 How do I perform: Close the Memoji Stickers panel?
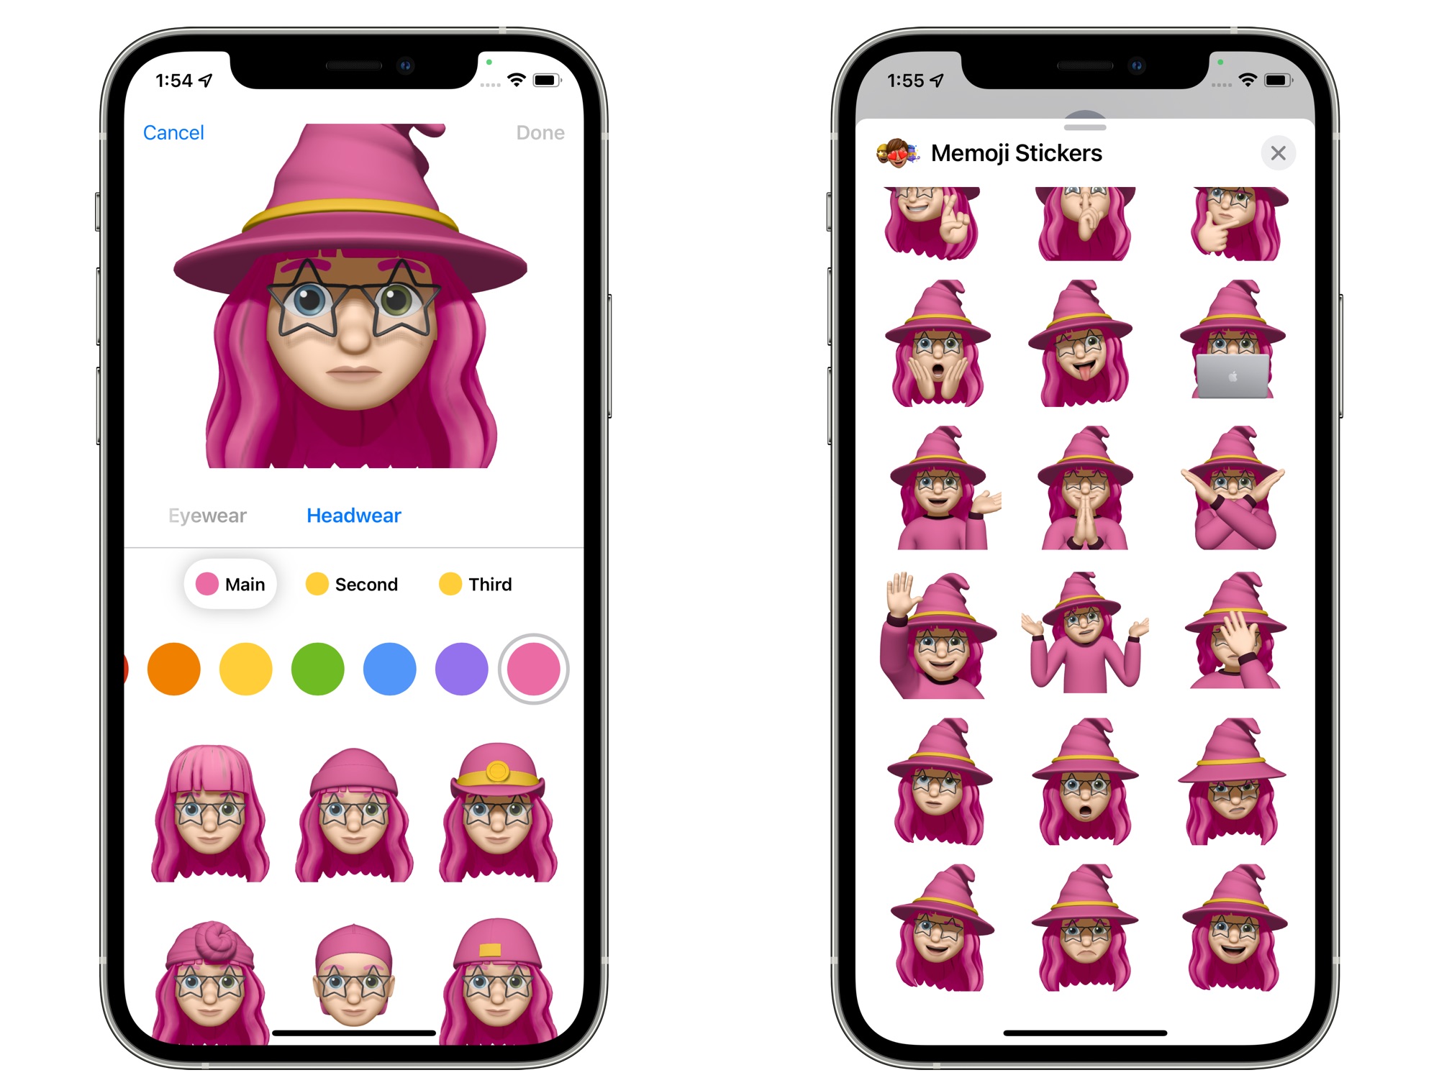pyautogui.click(x=1279, y=151)
